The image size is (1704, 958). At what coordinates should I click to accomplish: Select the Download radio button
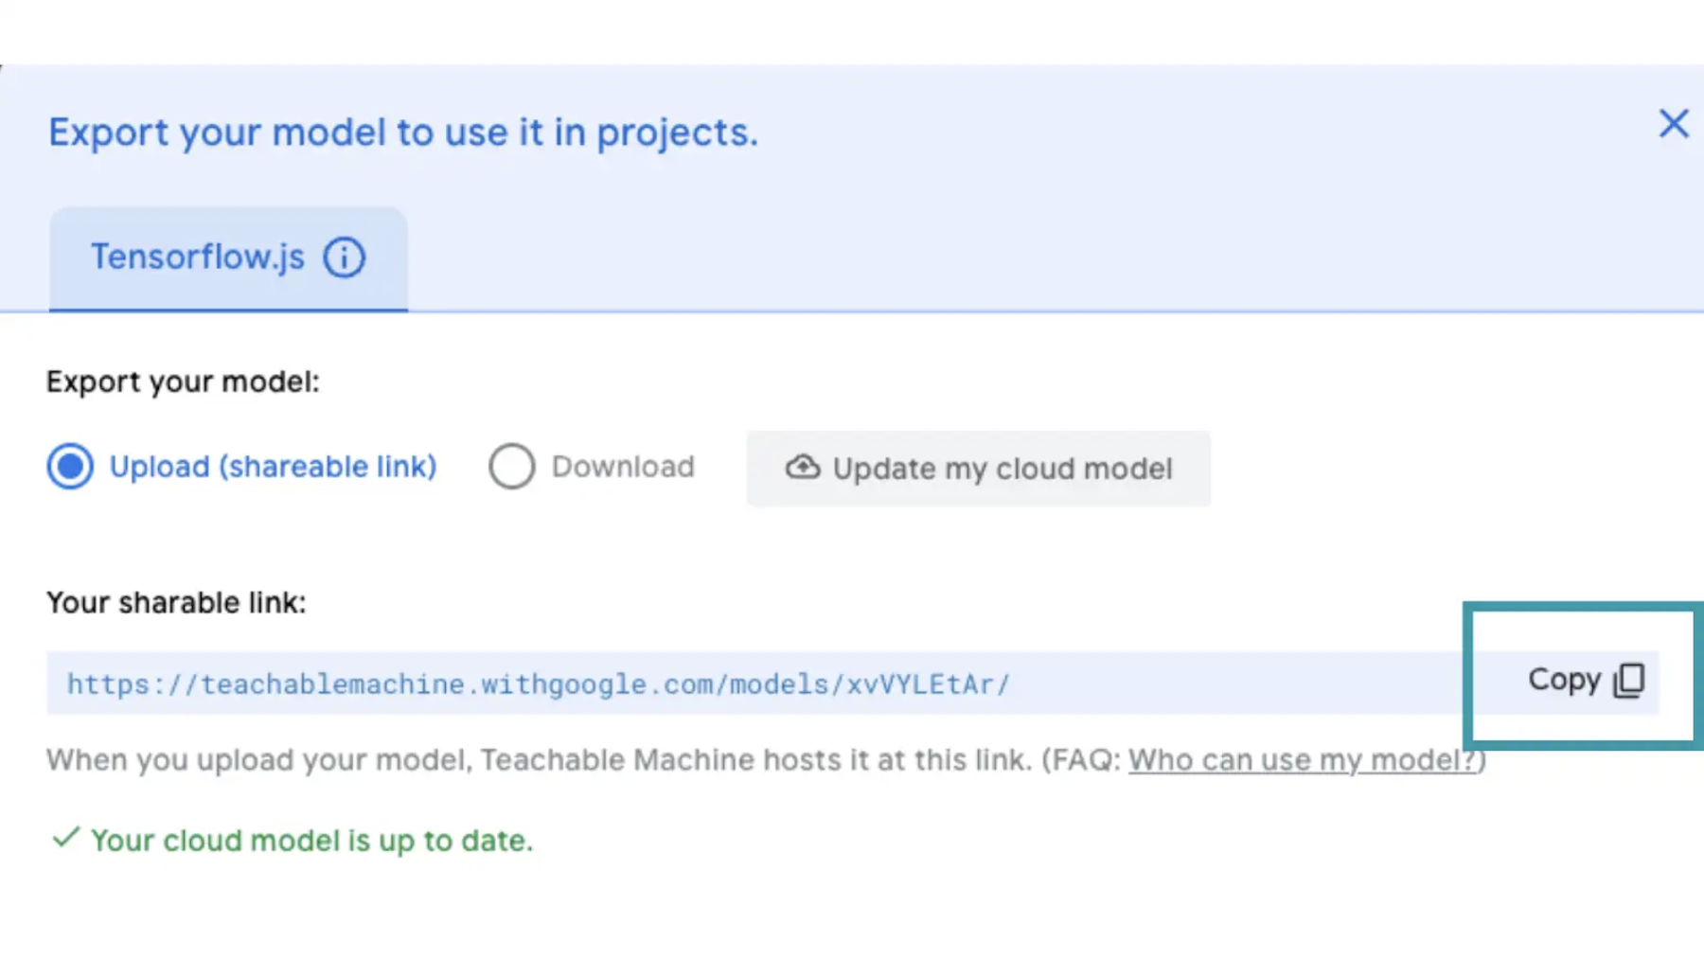[x=511, y=467]
